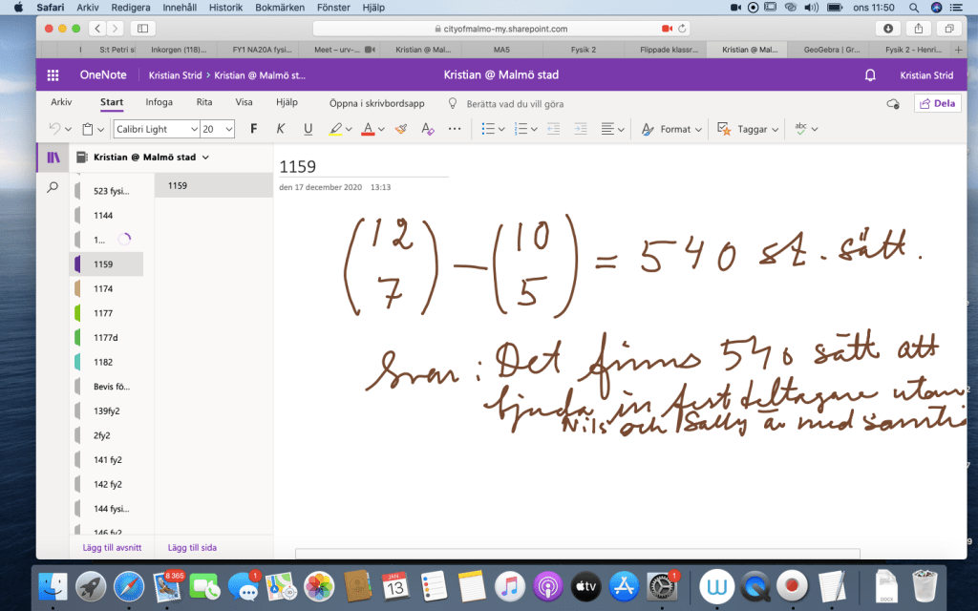Viewport: 978px width, 611px height.
Task: Switch to the Rita ribbon tab
Action: [x=204, y=102]
